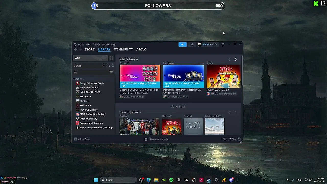This screenshot has width=327, height=184.
Task: Open the Steam notifications bell
Action: (x=192, y=44)
